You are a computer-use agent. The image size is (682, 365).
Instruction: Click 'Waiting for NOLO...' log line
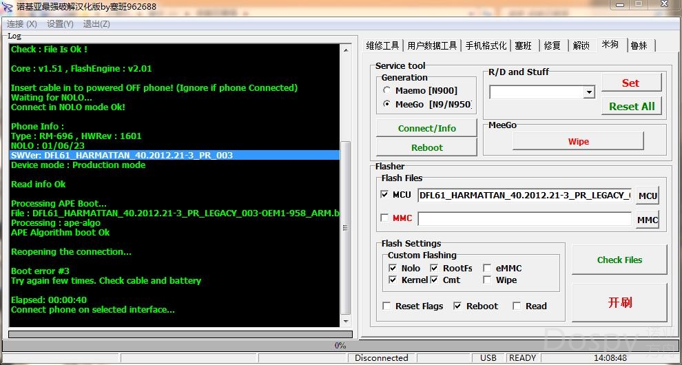tap(52, 98)
